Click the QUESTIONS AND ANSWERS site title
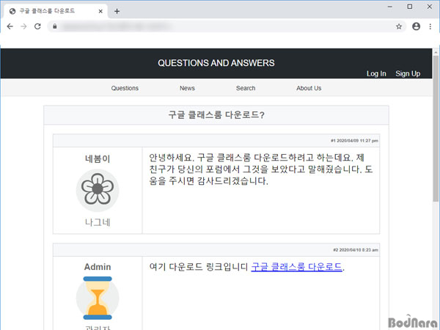This screenshot has height=330, width=440. click(x=216, y=63)
